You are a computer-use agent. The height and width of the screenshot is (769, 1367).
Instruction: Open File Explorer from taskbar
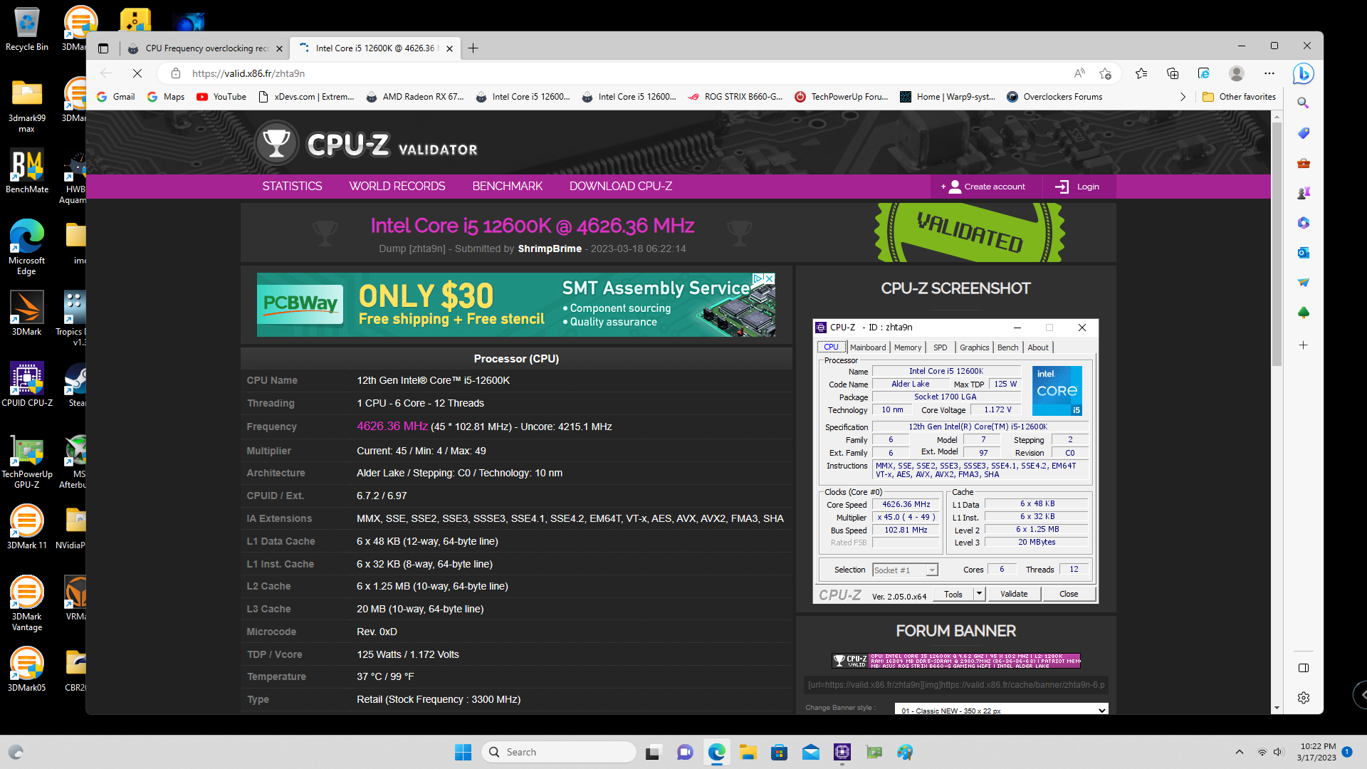(748, 752)
